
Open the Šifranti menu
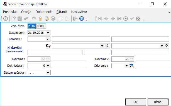[62, 12]
